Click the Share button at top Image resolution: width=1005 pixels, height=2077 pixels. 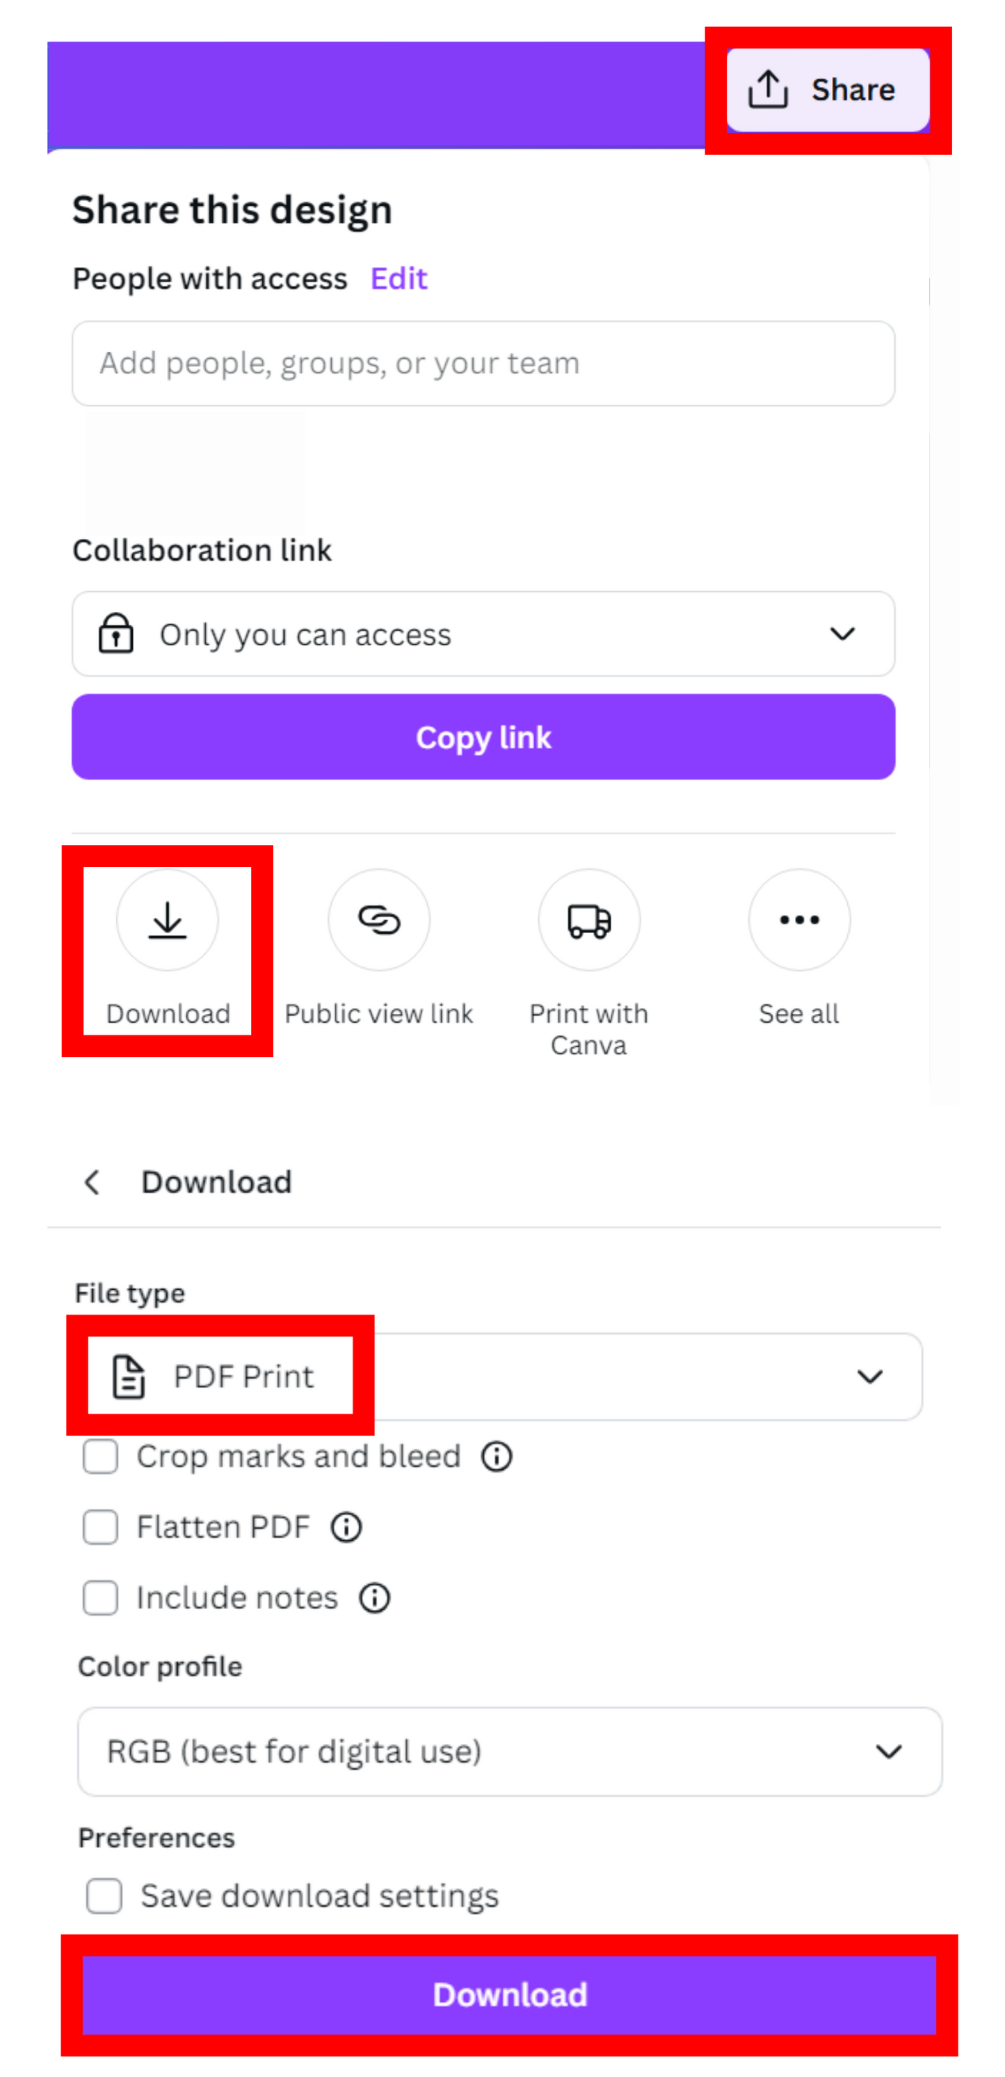click(827, 90)
